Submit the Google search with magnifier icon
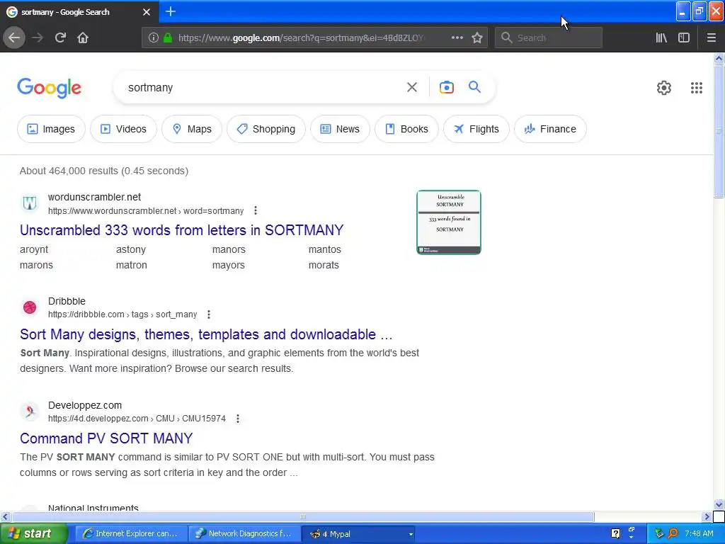Image resolution: width=725 pixels, height=544 pixels. click(474, 86)
